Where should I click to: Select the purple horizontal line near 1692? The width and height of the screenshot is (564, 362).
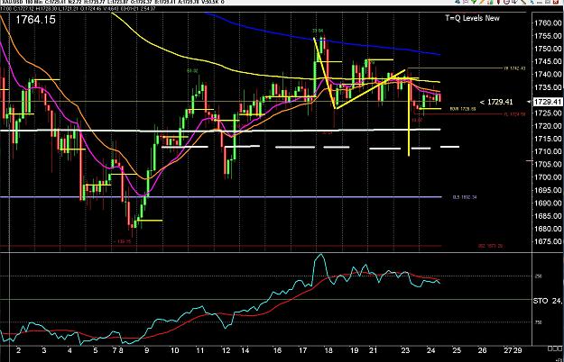pos(220,197)
